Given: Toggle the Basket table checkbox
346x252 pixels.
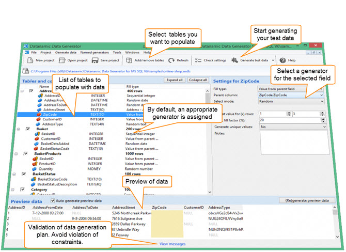Looking at the screenshot, I should (28, 129).
